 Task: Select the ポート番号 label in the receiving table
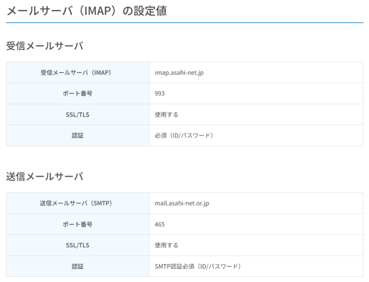pyautogui.click(x=77, y=94)
